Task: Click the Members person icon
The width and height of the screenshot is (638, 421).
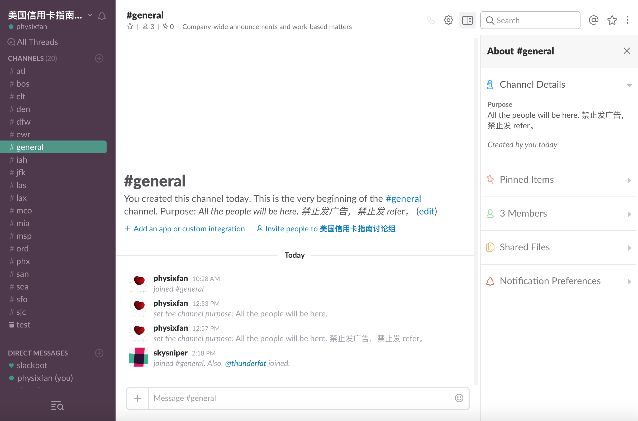Action: coord(490,213)
